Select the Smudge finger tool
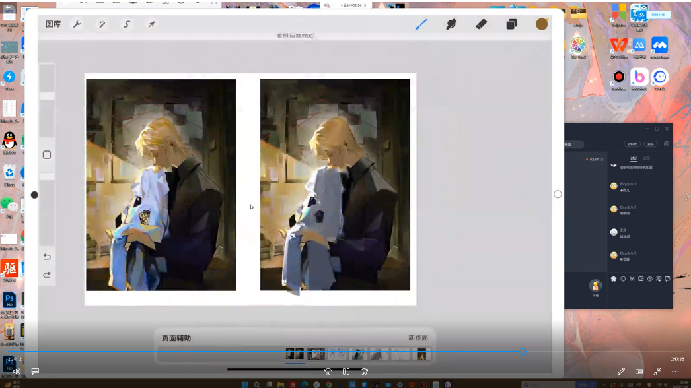The height and width of the screenshot is (388, 691). coord(451,24)
